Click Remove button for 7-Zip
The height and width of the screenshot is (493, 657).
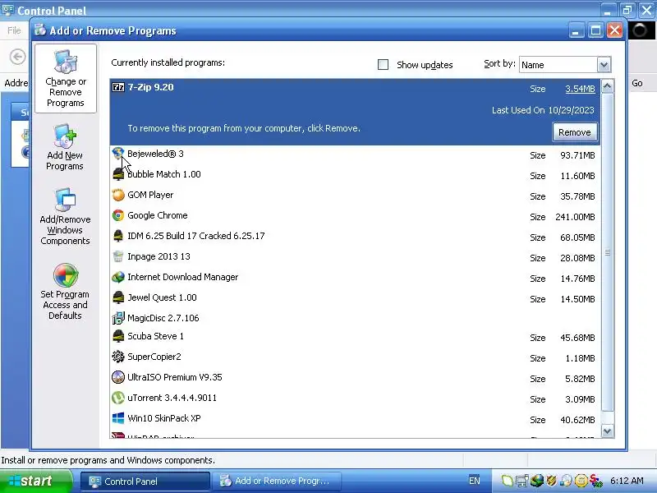click(x=574, y=132)
